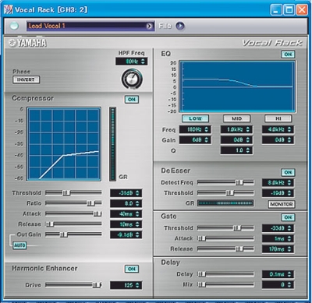The image size is (312, 303).
Task: Click the compressor Threshold slider handle
Action: (66, 193)
